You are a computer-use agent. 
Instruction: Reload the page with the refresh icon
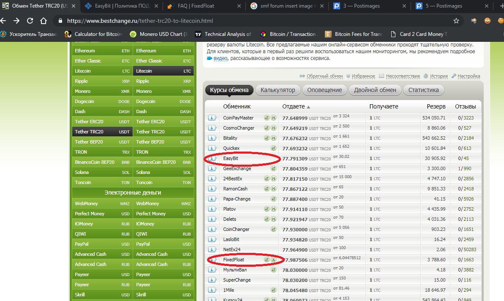(x=30, y=21)
